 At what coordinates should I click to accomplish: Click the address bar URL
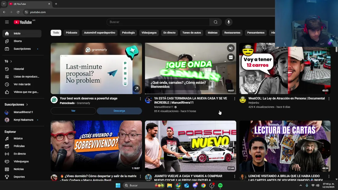click(x=38, y=12)
